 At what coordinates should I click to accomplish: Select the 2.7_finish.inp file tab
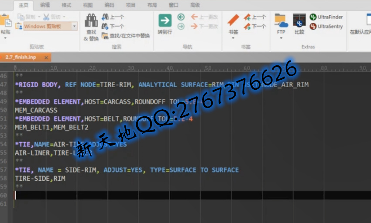(x=21, y=57)
